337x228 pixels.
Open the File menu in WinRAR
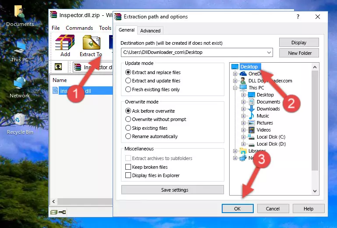[x=56, y=28]
